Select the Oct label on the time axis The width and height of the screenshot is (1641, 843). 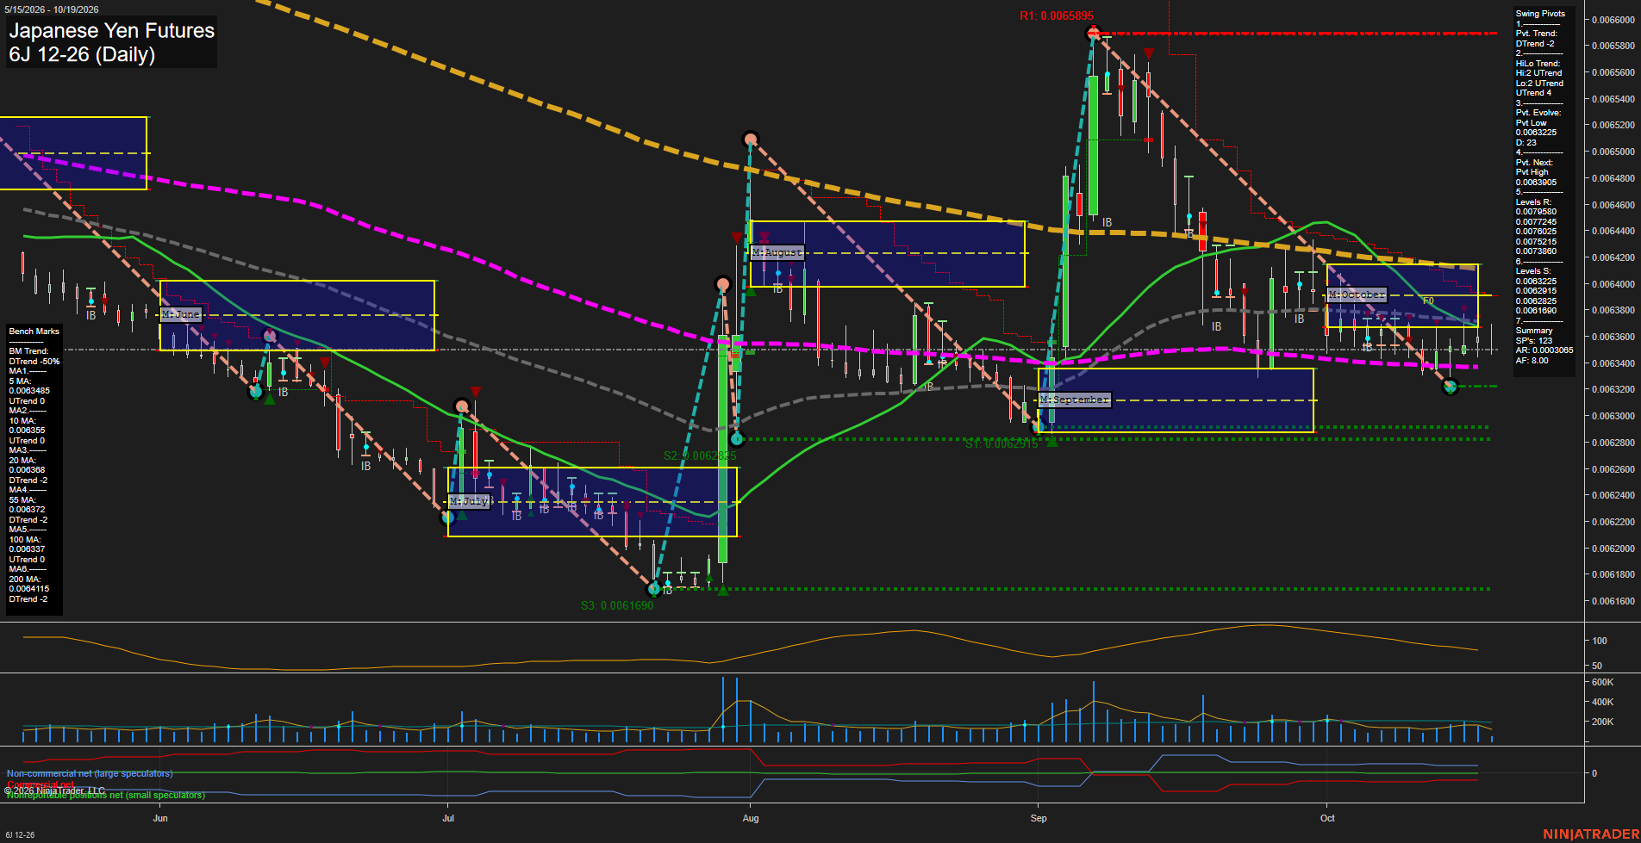tap(1327, 818)
